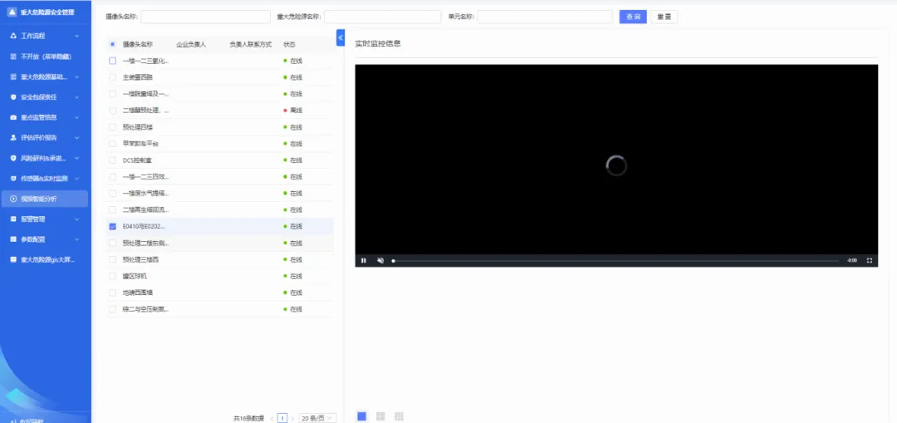The width and height of the screenshot is (897, 423).
Task: Collapse the camera list with the double-arrow tab
Action: point(341,37)
